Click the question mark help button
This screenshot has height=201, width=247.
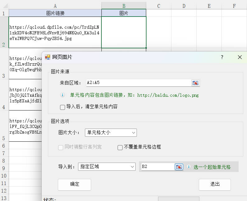pos(222,57)
